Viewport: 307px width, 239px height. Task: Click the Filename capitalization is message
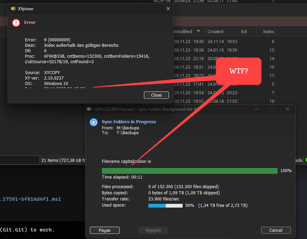[126, 161]
